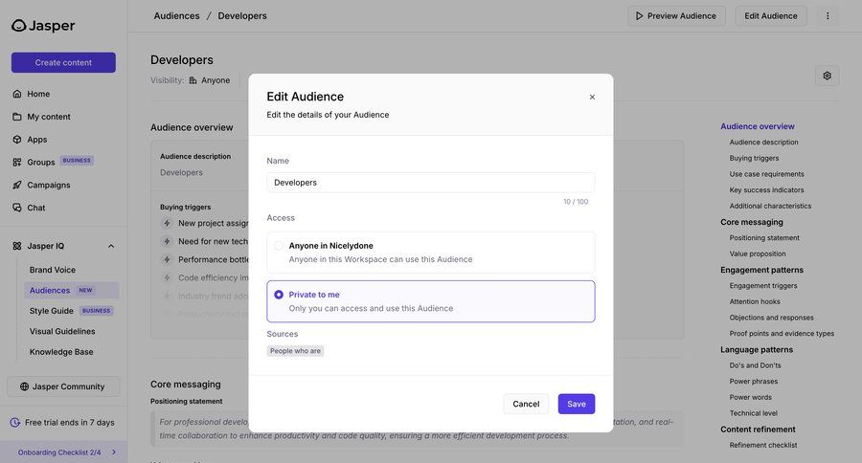Image resolution: width=862 pixels, height=463 pixels.
Task: Jump to Language patterns in outline
Action: (757, 349)
